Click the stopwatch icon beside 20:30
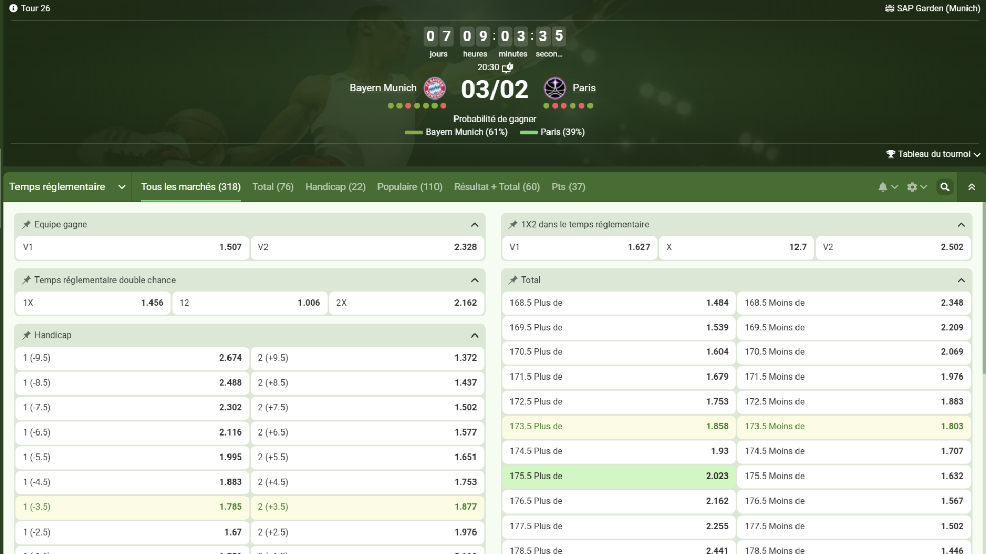The width and height of the screenshot is (986, 554). pyautogui.click(x=506, y=67)
